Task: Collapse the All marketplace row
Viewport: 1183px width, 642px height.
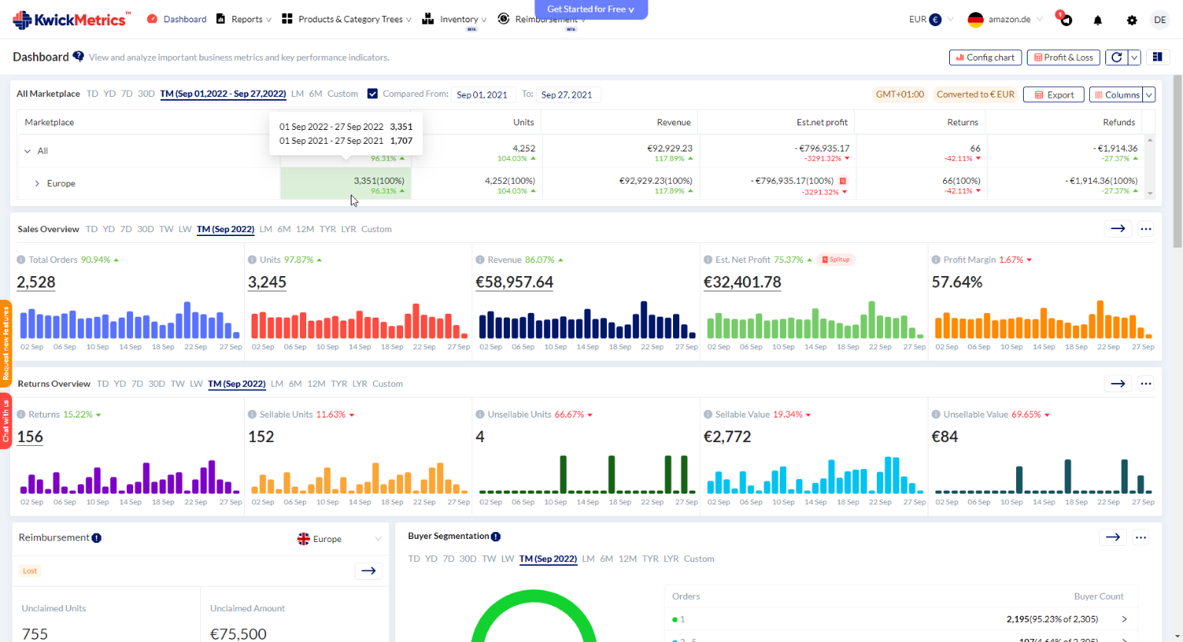Action: 28,151
